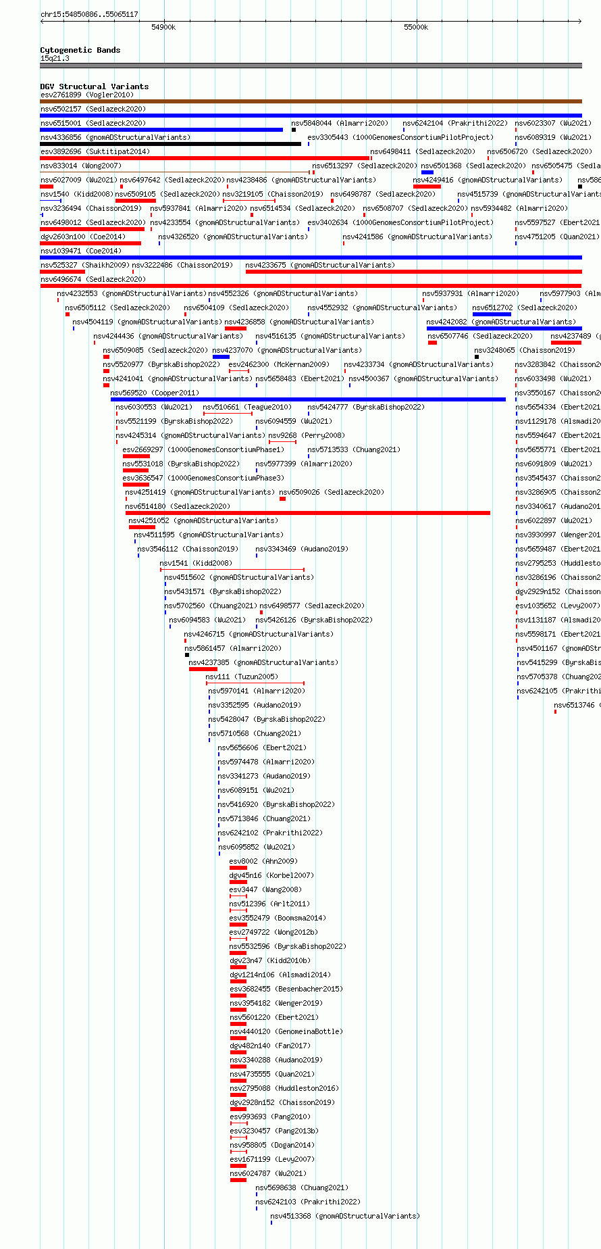Screen dimensions: 601x1249
Task: Click the nsv6501368 (Sedlazeck2020) label
Action: coord(473,166)
